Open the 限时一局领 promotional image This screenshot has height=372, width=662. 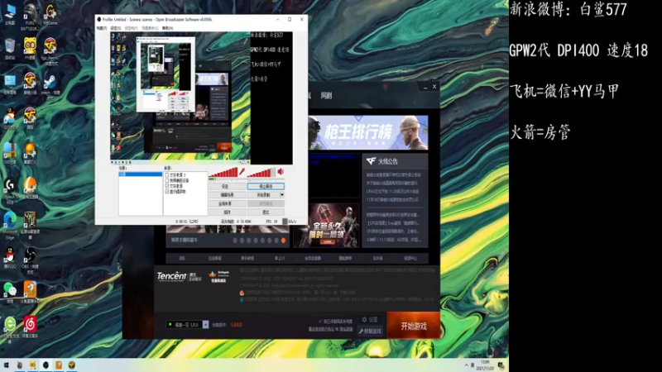pyautogui.click(x=326, y=226)
